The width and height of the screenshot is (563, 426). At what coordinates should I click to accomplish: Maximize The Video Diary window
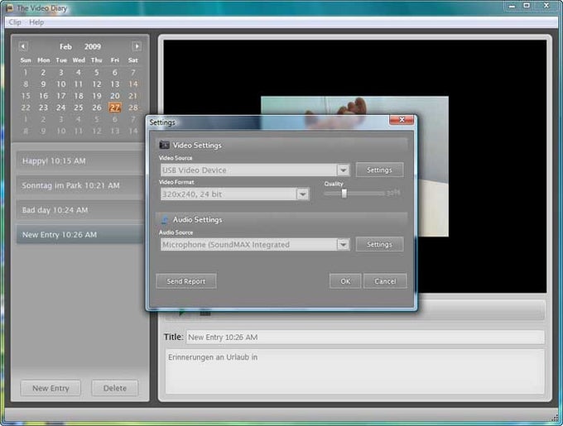(x=527, y=6)
